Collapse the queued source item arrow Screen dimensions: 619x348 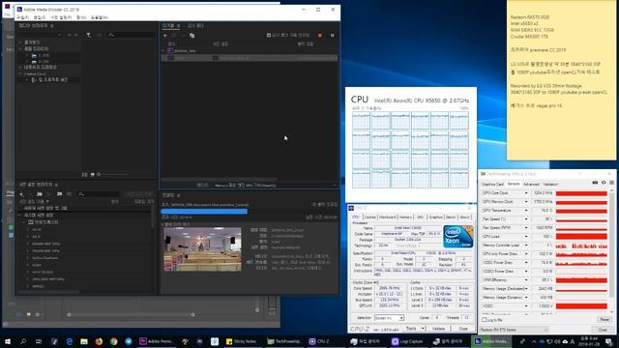[163, 50]
